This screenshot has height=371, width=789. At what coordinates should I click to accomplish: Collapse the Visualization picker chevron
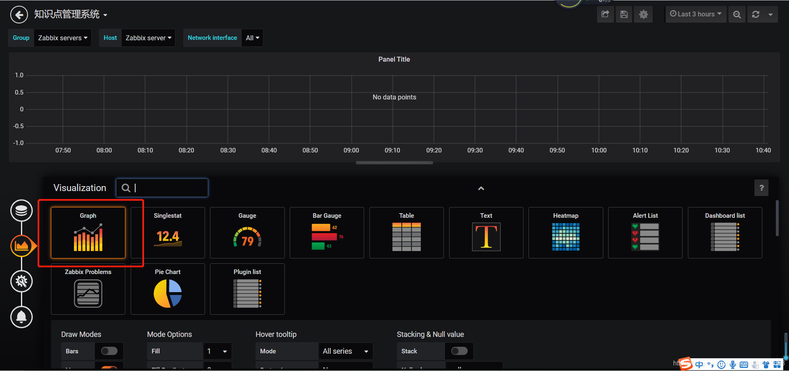point(481,188)
